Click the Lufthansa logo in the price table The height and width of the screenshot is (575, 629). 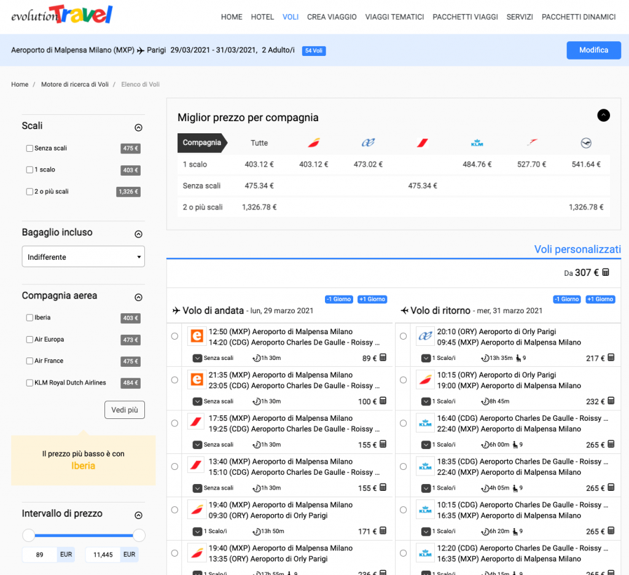coord(585,143)
